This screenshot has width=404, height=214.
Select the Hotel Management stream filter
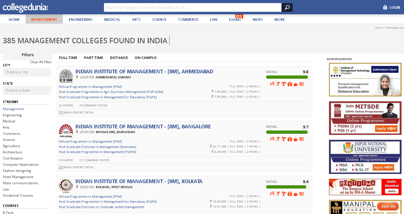coord(18,177)
